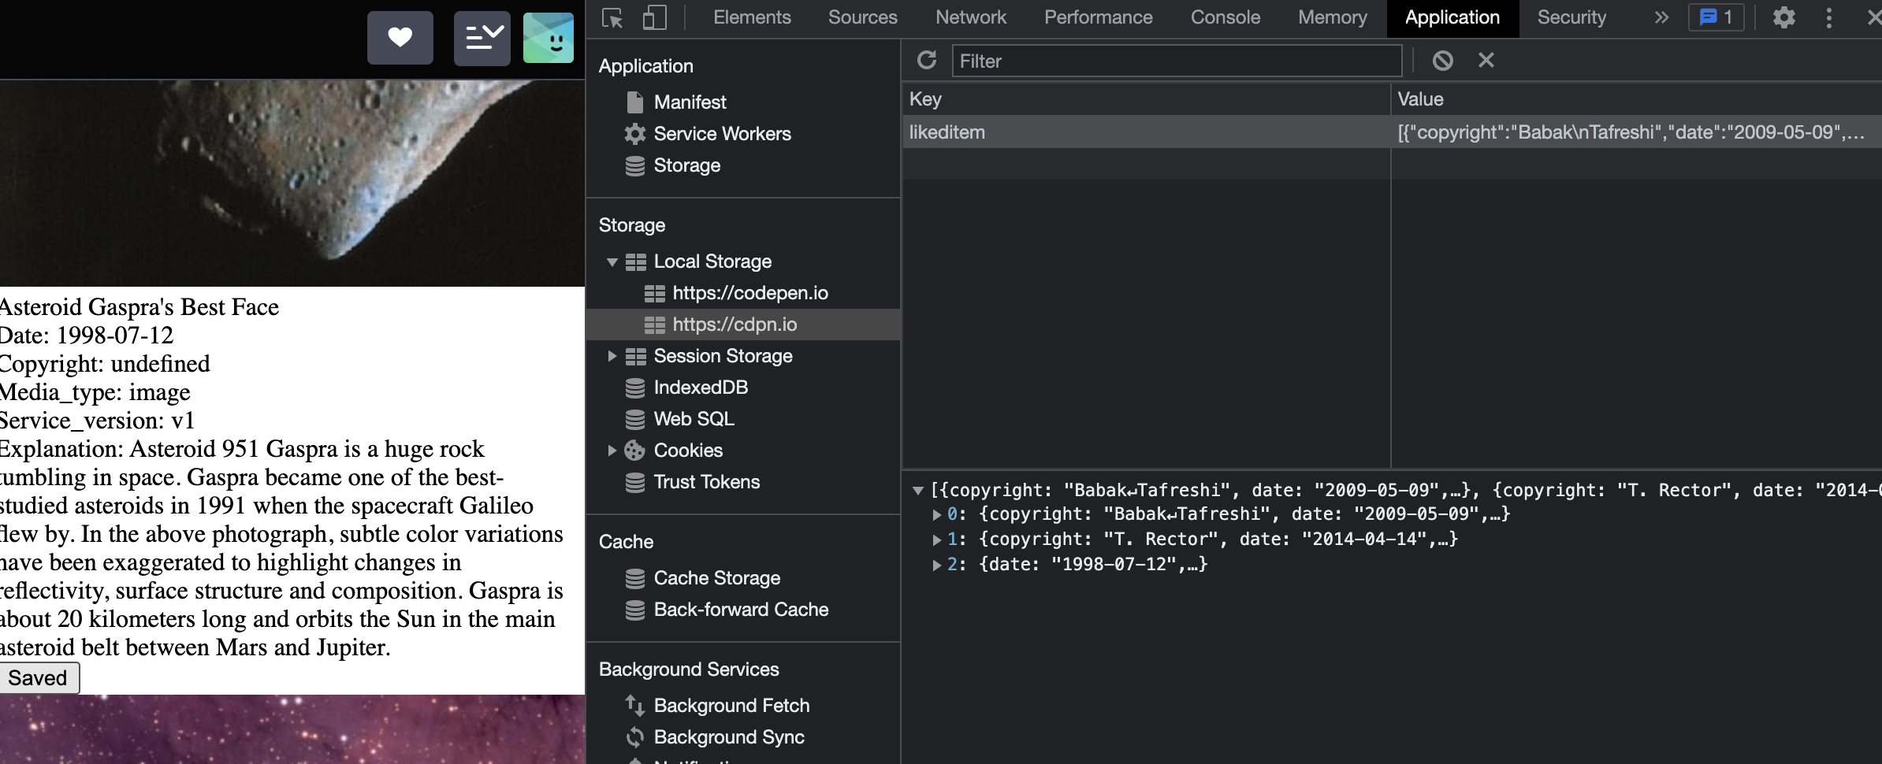The image size is (1882, 764).
Task: Open DevTools settings gear
Action: [x=1783, y=17]
